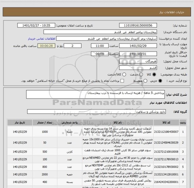The image size is (194, 188).
Task: Select the خدمت radio button
Action: click(x=141, y=75)
